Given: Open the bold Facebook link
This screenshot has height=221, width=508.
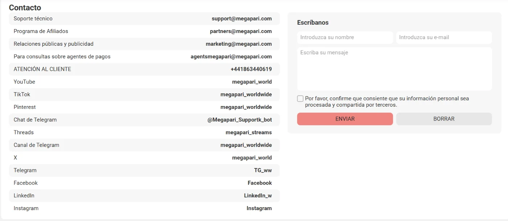Looking at the screenshot, I should 260,183.
